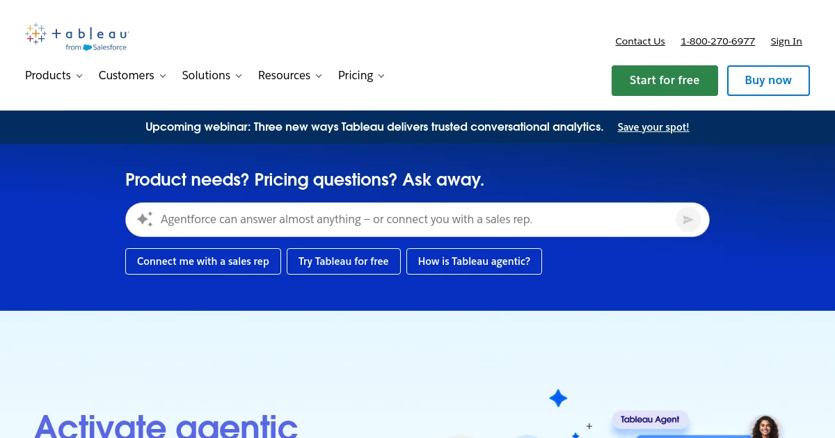Click the Tableau logo
Image resolution: width=835 pixels, height=438 pixels.
coord(77,37)
